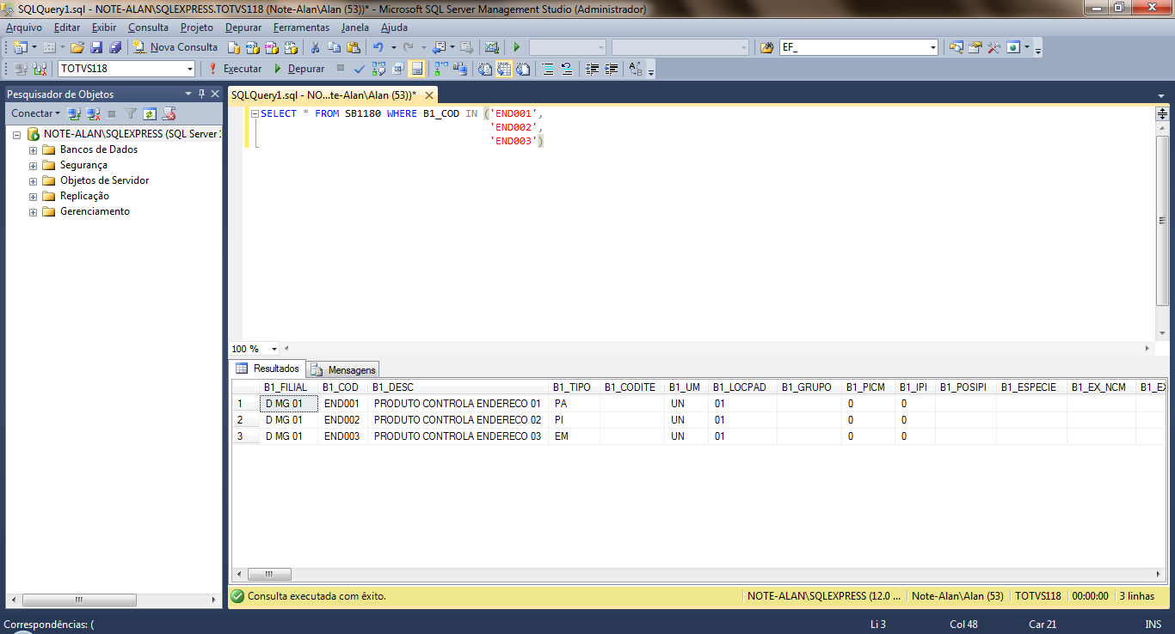Refresh the Object Explorer tree
This screenshot has width=1175, height=634.
click(150, 113)
